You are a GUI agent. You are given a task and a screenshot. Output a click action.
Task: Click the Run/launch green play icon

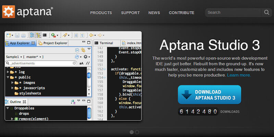(x=53, y=35)
